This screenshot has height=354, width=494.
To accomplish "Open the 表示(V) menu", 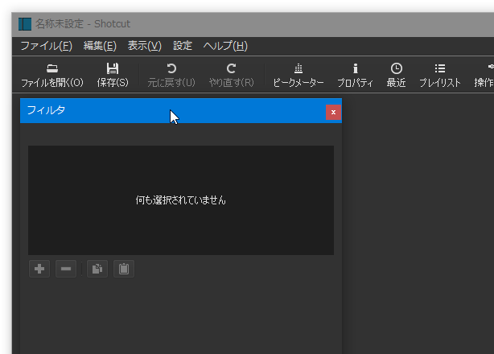I will click(145, 46).
